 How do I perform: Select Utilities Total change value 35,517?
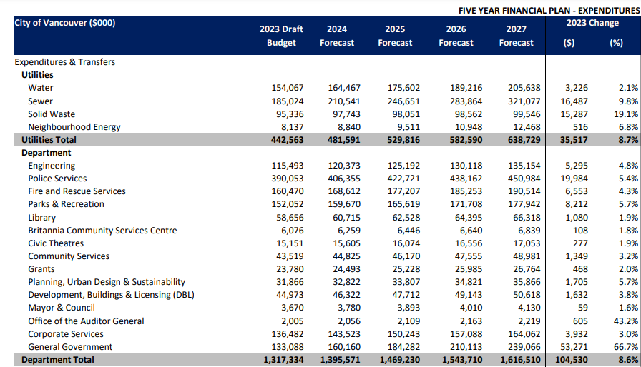pyautogui.click(x=574, y=140)
